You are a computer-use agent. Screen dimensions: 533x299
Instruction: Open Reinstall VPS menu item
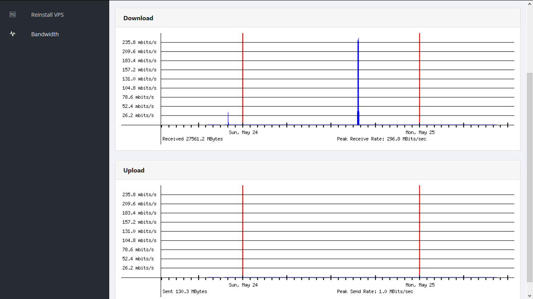[x=47, y=15]
